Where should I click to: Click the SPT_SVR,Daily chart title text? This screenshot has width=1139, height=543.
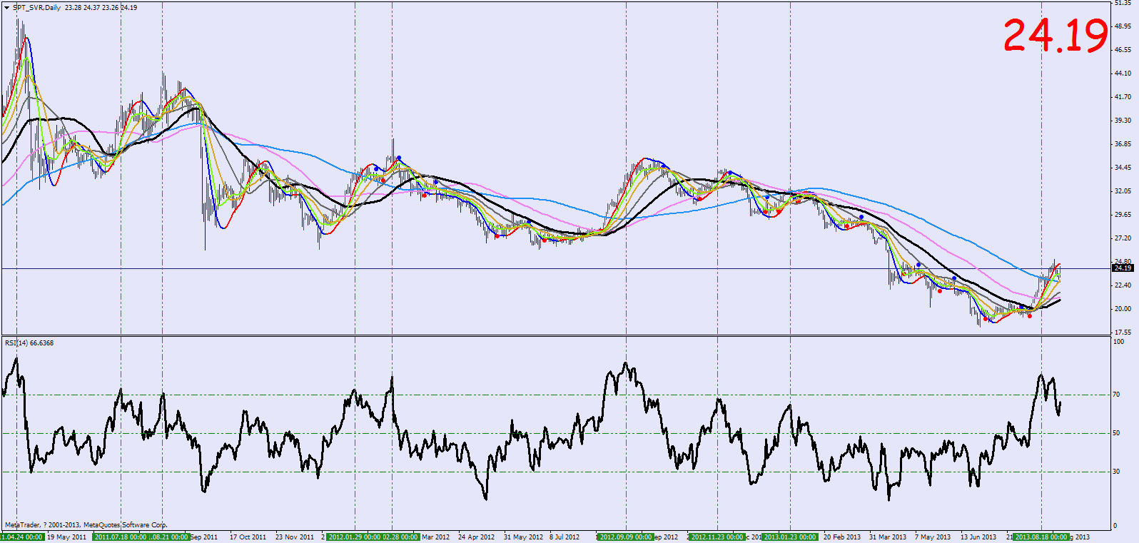(x=36, y=8)
